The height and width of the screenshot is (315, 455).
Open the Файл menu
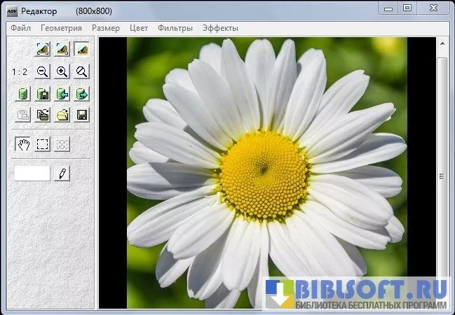[20, 28]
